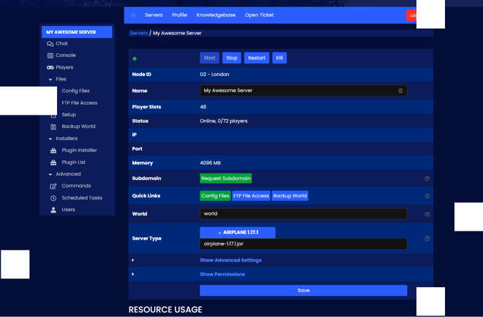Click the Chat speech bubble icon
483x317 pixels.
[x=50, y=44]
